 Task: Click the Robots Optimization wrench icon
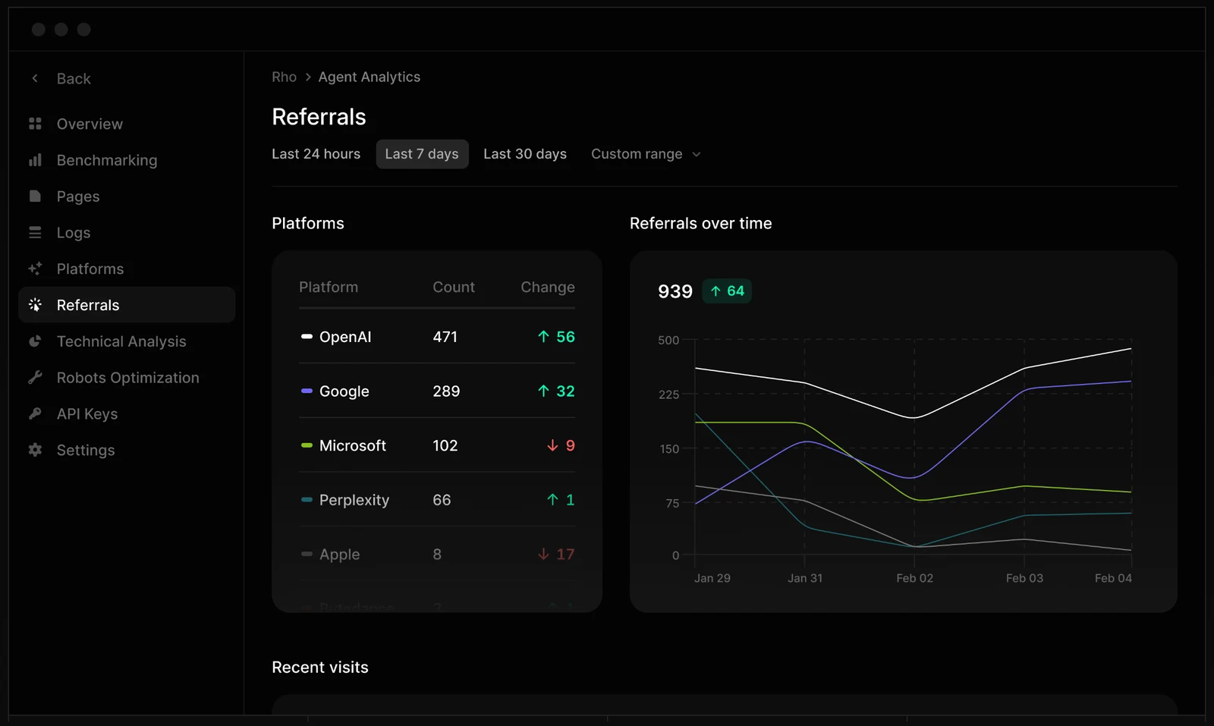35,378
